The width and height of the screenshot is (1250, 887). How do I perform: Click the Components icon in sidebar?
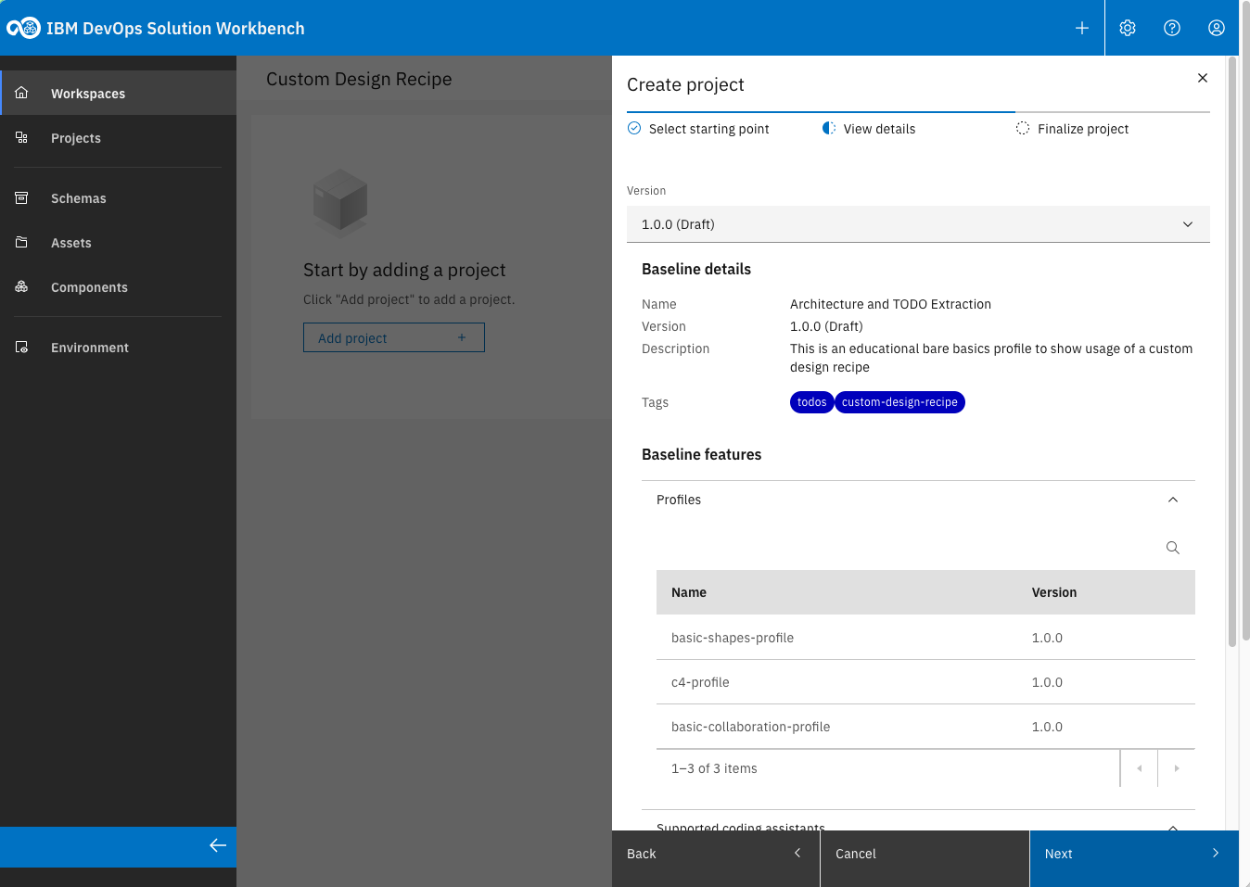(21, 286)
